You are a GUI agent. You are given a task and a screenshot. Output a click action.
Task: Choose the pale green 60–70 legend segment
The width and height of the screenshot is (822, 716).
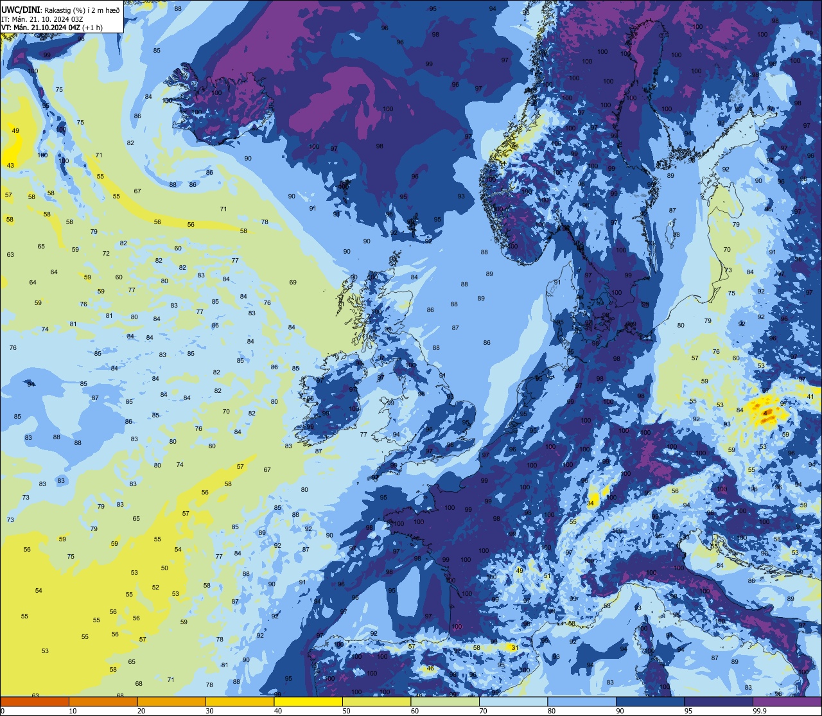pos(445,702)
